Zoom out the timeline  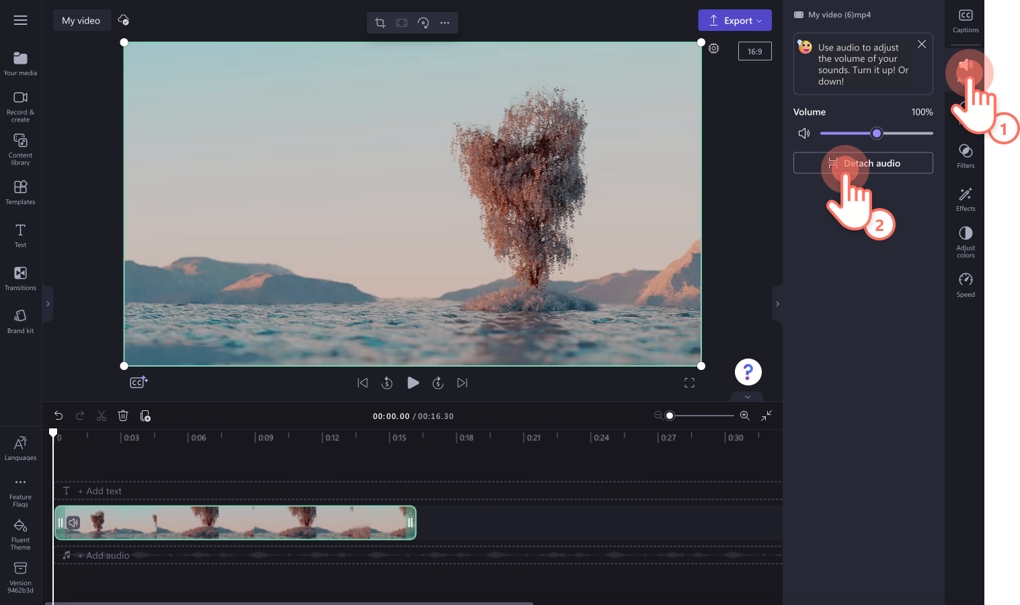coord(658,416)
